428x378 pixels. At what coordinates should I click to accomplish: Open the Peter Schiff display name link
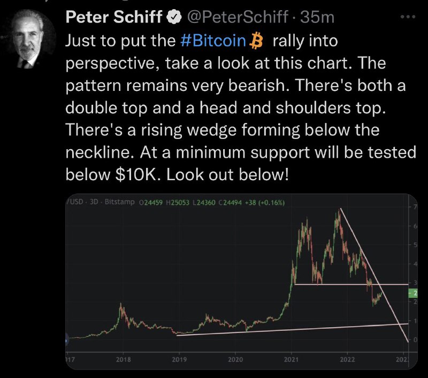114,17
